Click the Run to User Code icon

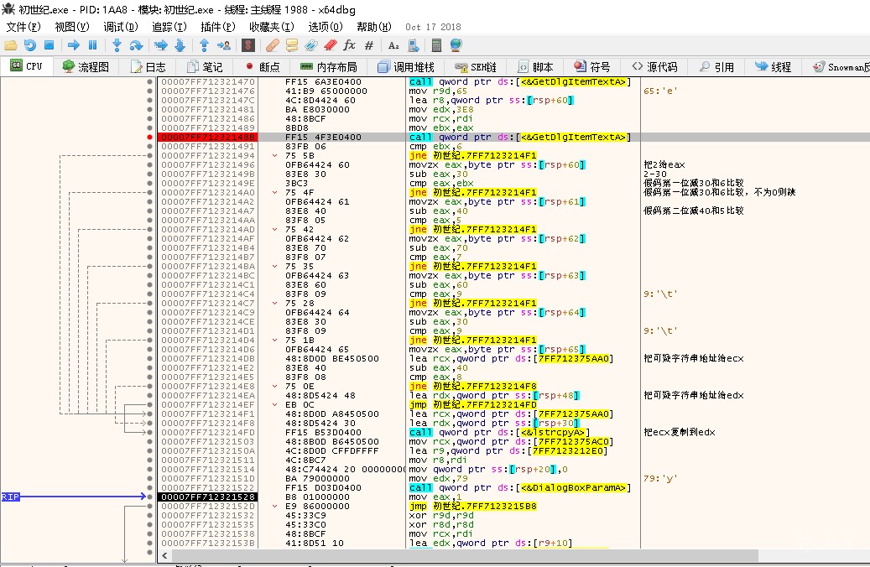tap(224, 45)
